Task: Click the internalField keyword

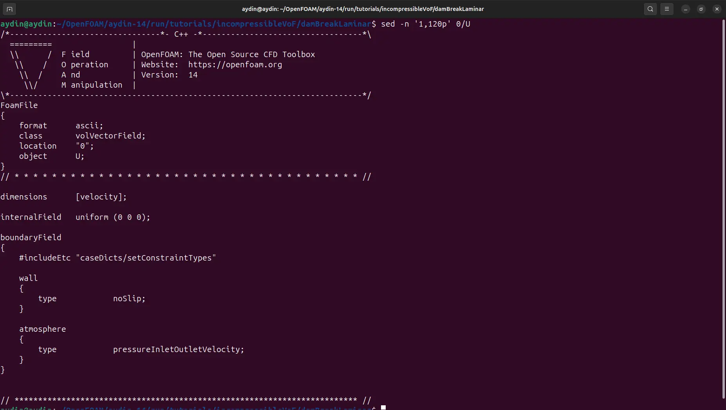Action: pos(31,217)
